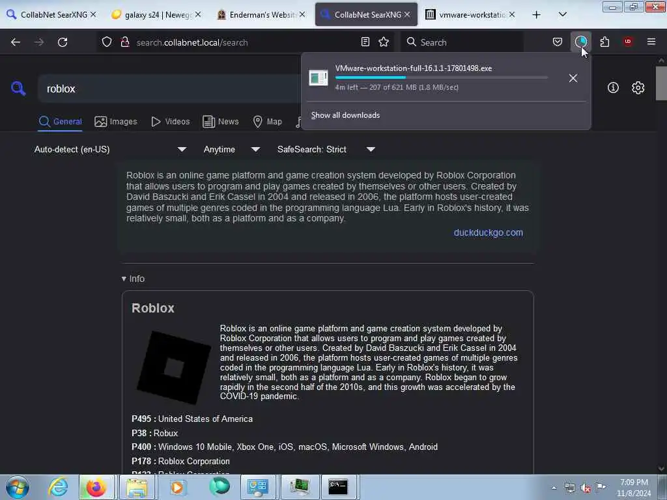Open the Anytime time range dropdown
The width and height of the screenshot is (667, 500).
tap(231, 149)
